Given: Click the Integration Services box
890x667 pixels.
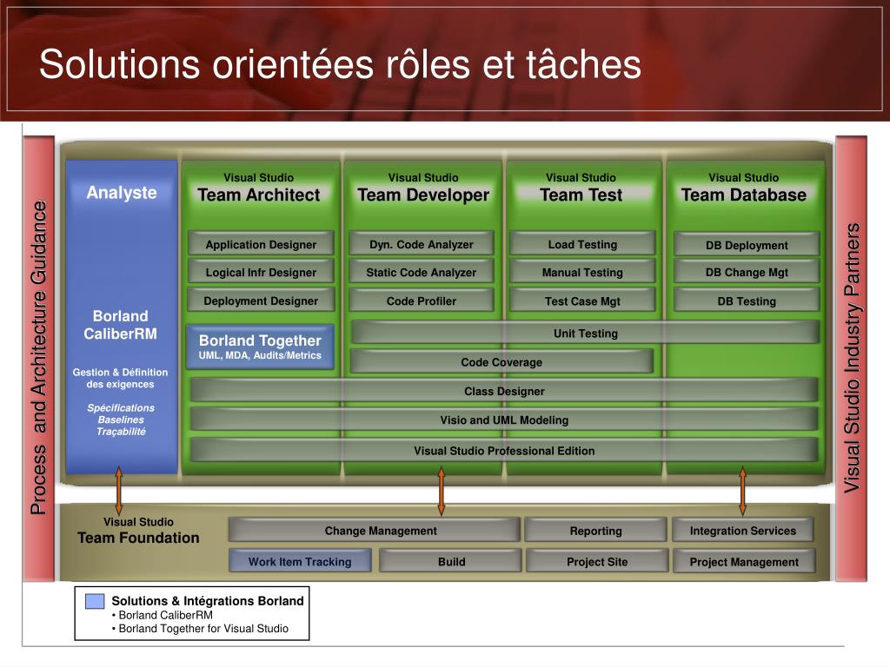Looking at the screenshot, I should pyautogui.click(x=743, y=531).
